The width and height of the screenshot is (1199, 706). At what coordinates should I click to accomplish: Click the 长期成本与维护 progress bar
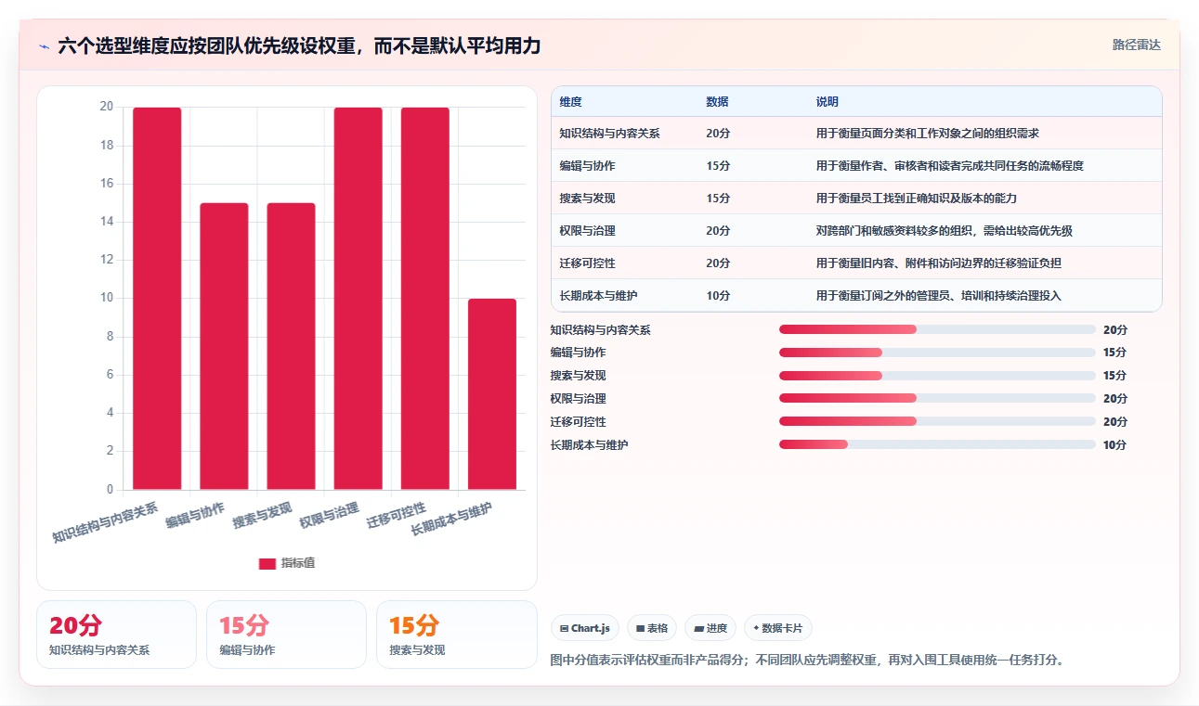tap(937, 444)
